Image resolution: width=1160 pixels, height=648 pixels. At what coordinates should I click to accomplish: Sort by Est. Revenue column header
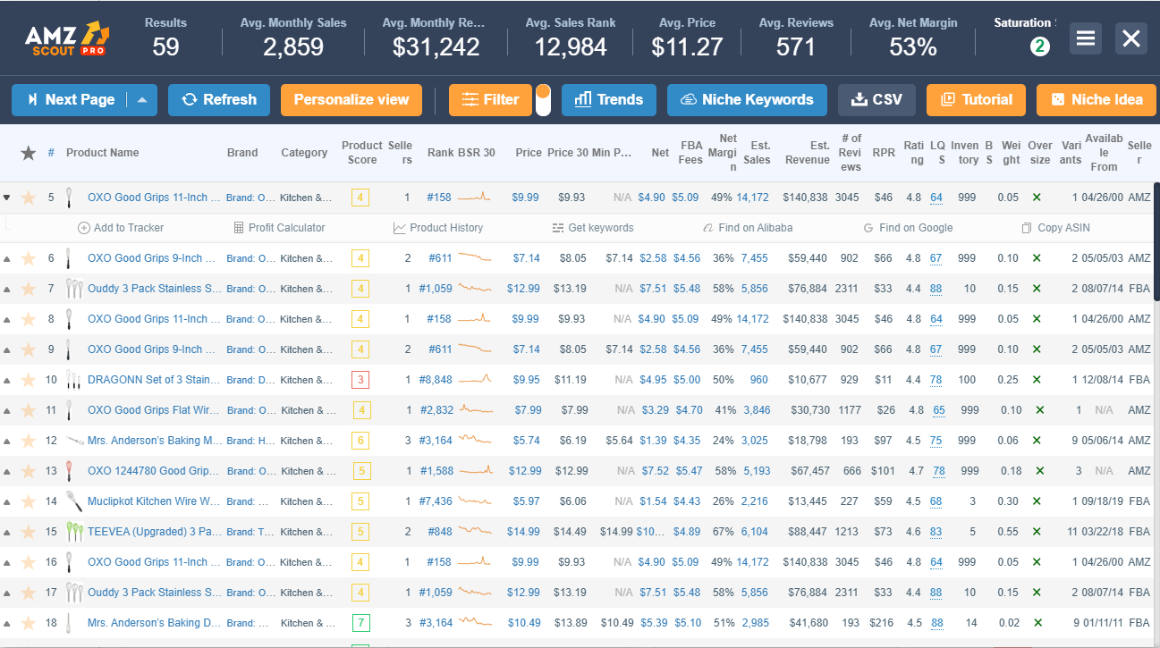tap(808, 153)
